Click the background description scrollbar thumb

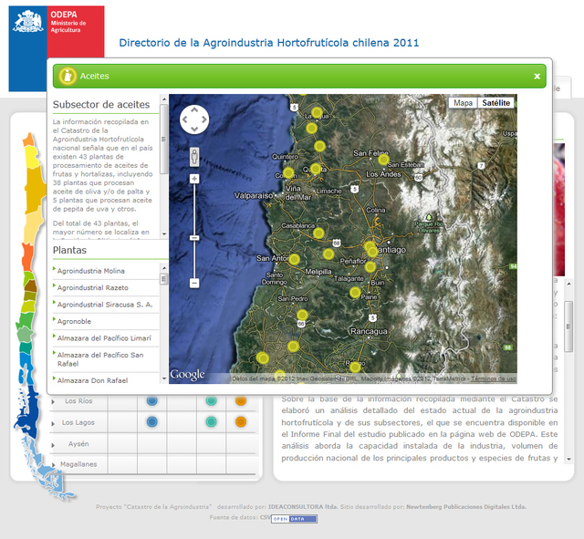point(568,327)
